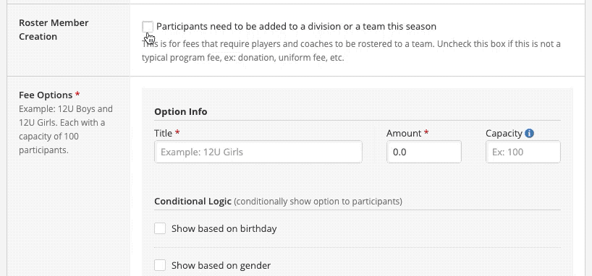The height and width of the screenshot is (276, 592).
Task: Click the 'Show based on gender' label
Action: [x=221, y=265]
